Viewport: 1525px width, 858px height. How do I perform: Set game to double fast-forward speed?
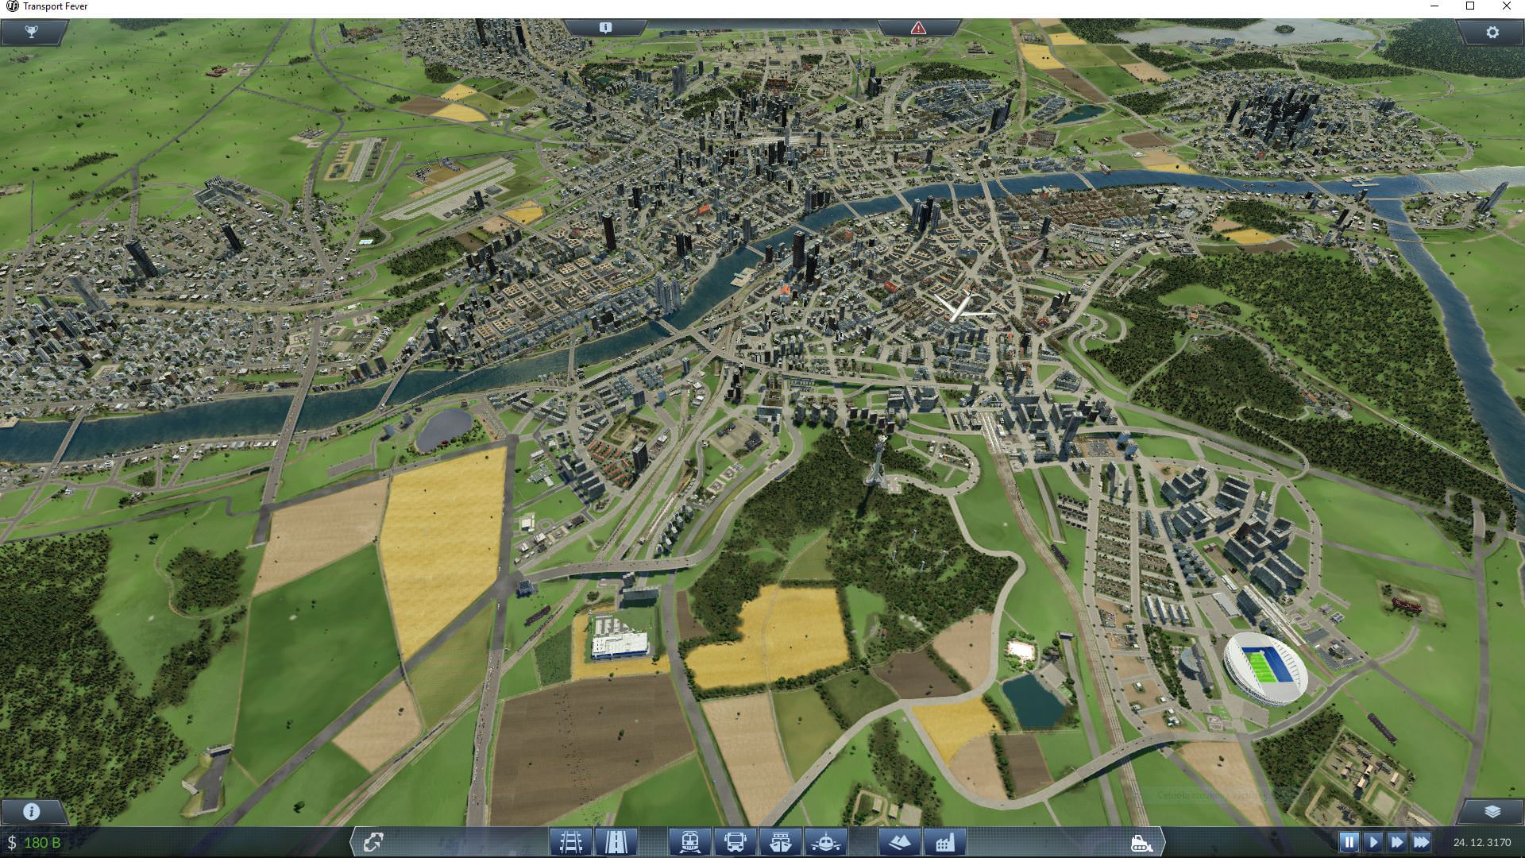[x=1397, y=841]
